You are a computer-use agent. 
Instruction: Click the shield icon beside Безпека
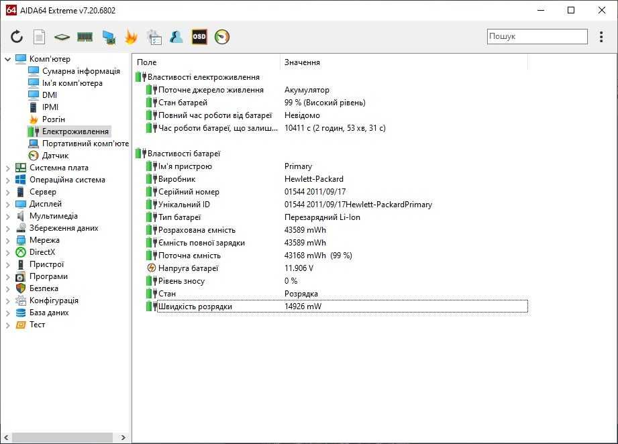(x=21, y=288)
